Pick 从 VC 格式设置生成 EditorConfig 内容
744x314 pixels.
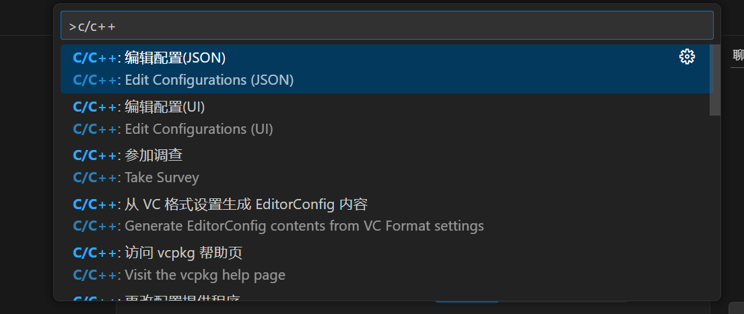tap(246, 204)
